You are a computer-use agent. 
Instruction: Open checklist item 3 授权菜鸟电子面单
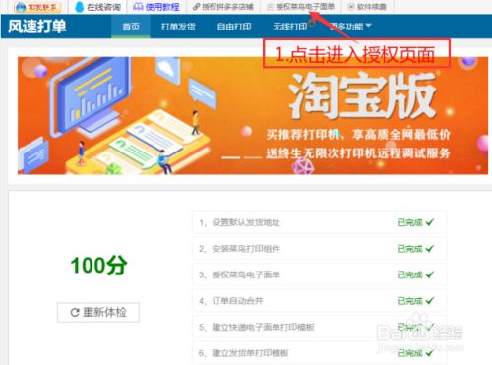pos(320,274)
